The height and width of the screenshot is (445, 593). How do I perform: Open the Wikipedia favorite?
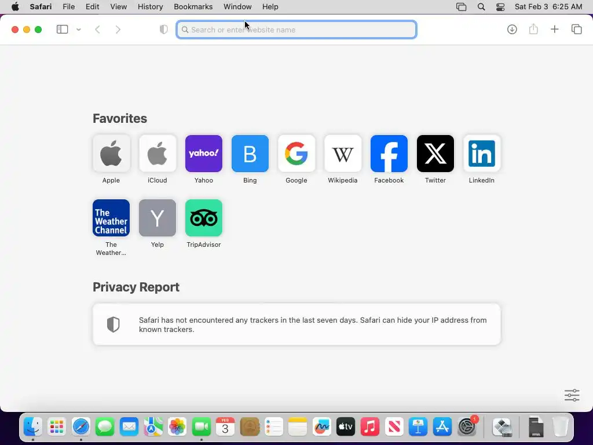click(343, 154)
